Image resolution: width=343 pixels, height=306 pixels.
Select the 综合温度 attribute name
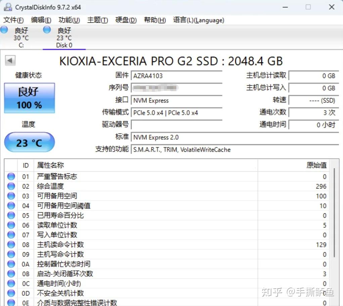coord(50,186)
